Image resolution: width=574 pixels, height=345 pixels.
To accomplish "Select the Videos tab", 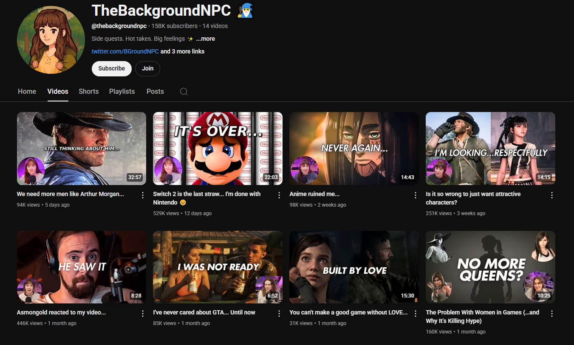I will click(58, 91).
